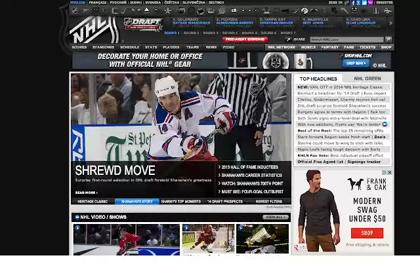
Task: View draft Round 7
Action: pos(288,33)
